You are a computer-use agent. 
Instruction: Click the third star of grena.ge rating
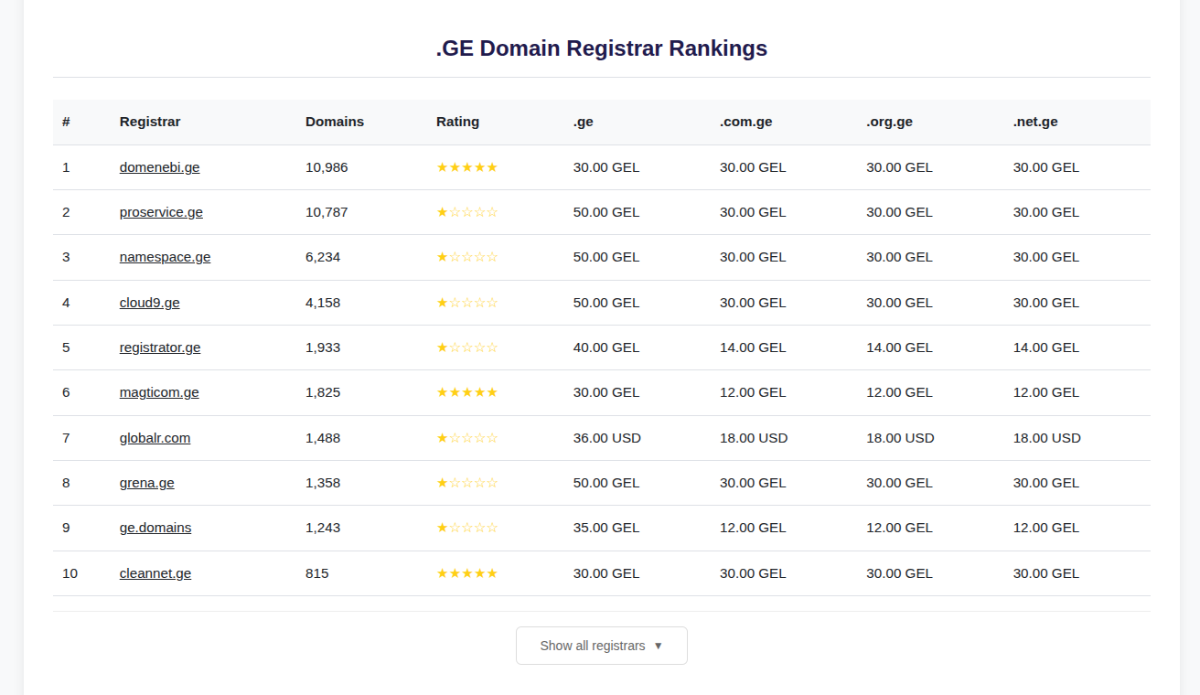point(467,483)
